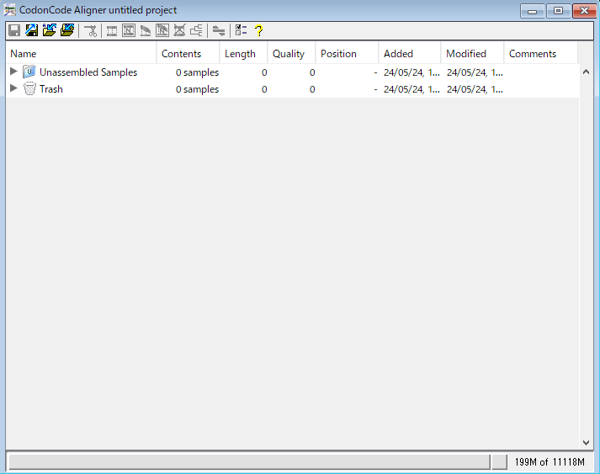Click the Add Samples folder icon
600x474 pixels.
[50, 30]
